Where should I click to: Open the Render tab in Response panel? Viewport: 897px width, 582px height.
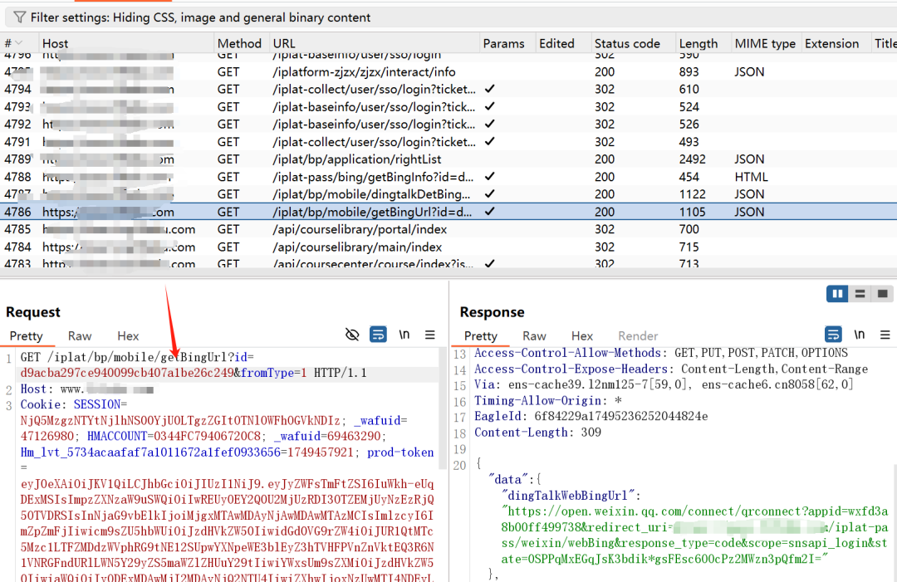[638, 336]
